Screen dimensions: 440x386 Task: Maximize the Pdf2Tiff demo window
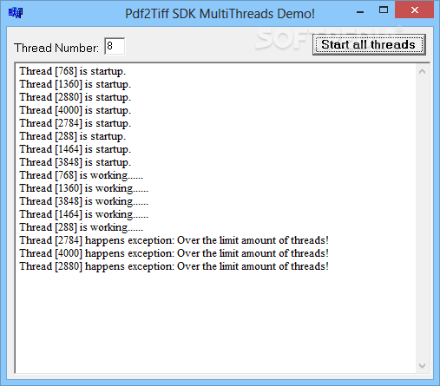pos(384,10)
